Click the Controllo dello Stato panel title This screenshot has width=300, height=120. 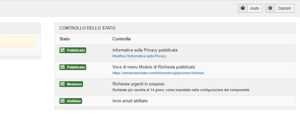click(x=87, y=28)
